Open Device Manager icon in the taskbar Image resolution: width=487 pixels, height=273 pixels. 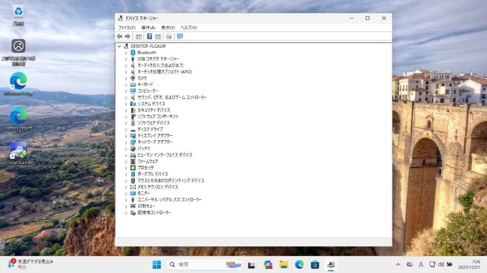point(331,265)
